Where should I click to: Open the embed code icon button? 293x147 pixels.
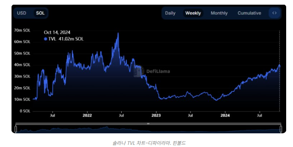[274, 13]
